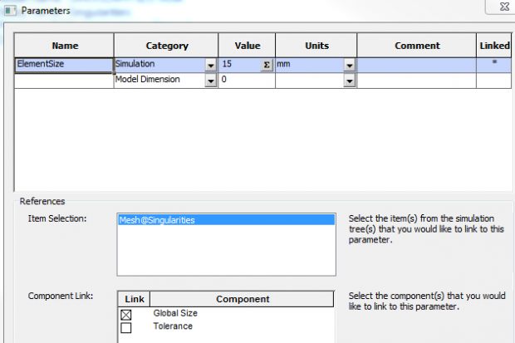The height and width of the screenshot is (343, 515).
Task: Click the sigma equation button in Value cell
Action: (266, 64)
